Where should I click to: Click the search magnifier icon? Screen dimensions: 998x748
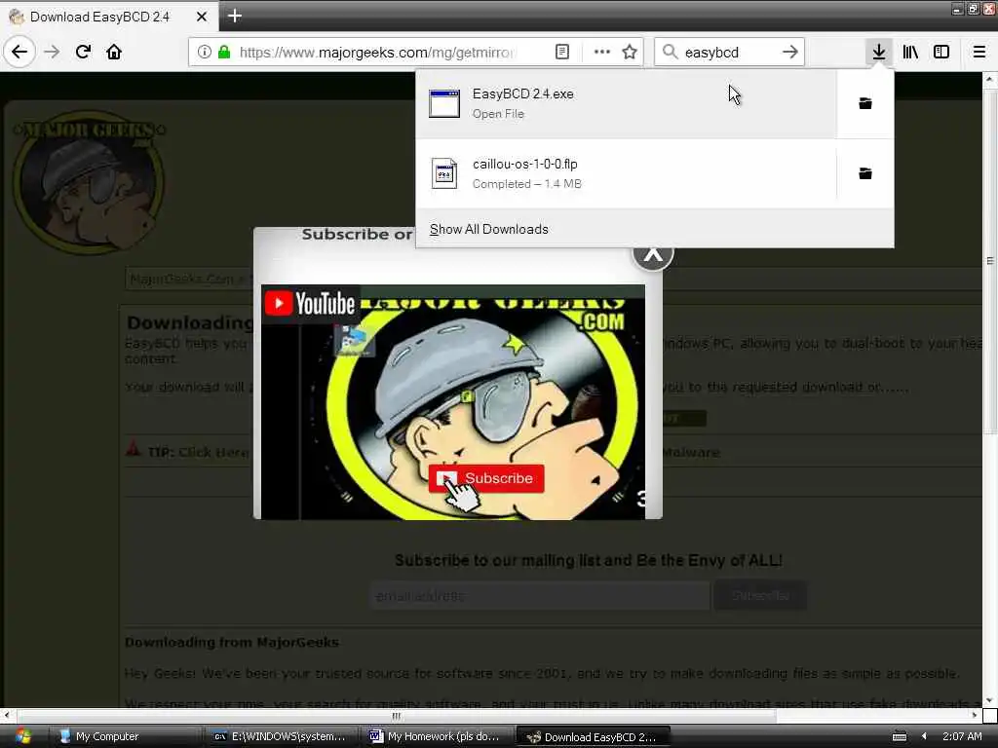tap(670, 52)
